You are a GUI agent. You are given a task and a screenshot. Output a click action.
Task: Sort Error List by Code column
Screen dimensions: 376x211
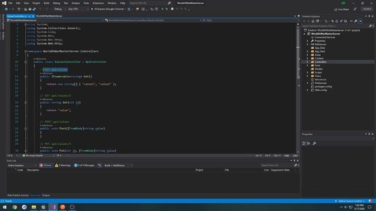tap(20, 170)
